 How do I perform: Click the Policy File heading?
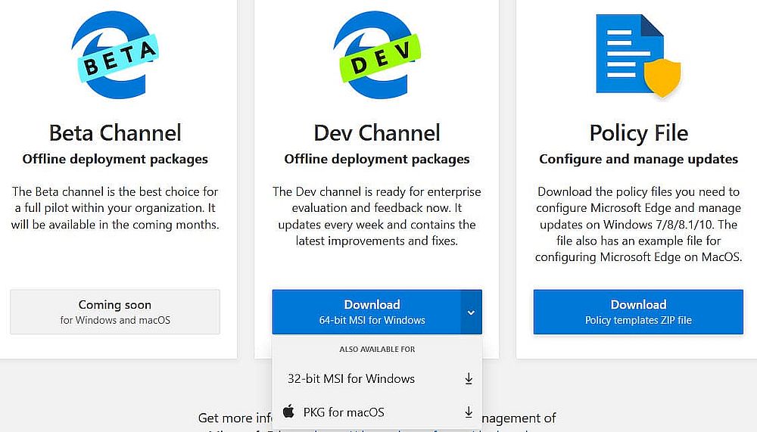(x=638, y=133)
